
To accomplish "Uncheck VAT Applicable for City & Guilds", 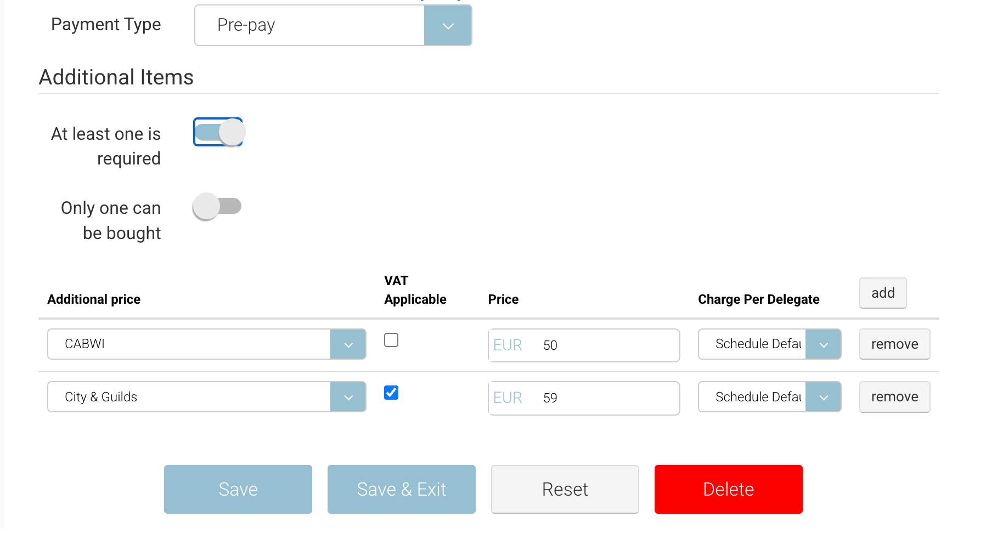I will point(391,393).
